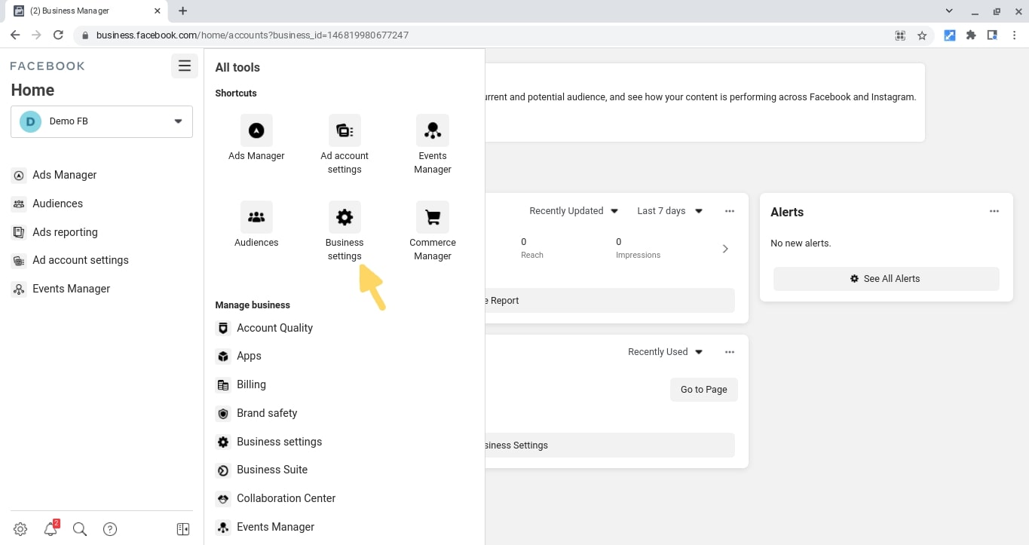Screen dimensions: 1029x545
Task: Click the partially hidden Report button
Action: click(x=609, y=301)
